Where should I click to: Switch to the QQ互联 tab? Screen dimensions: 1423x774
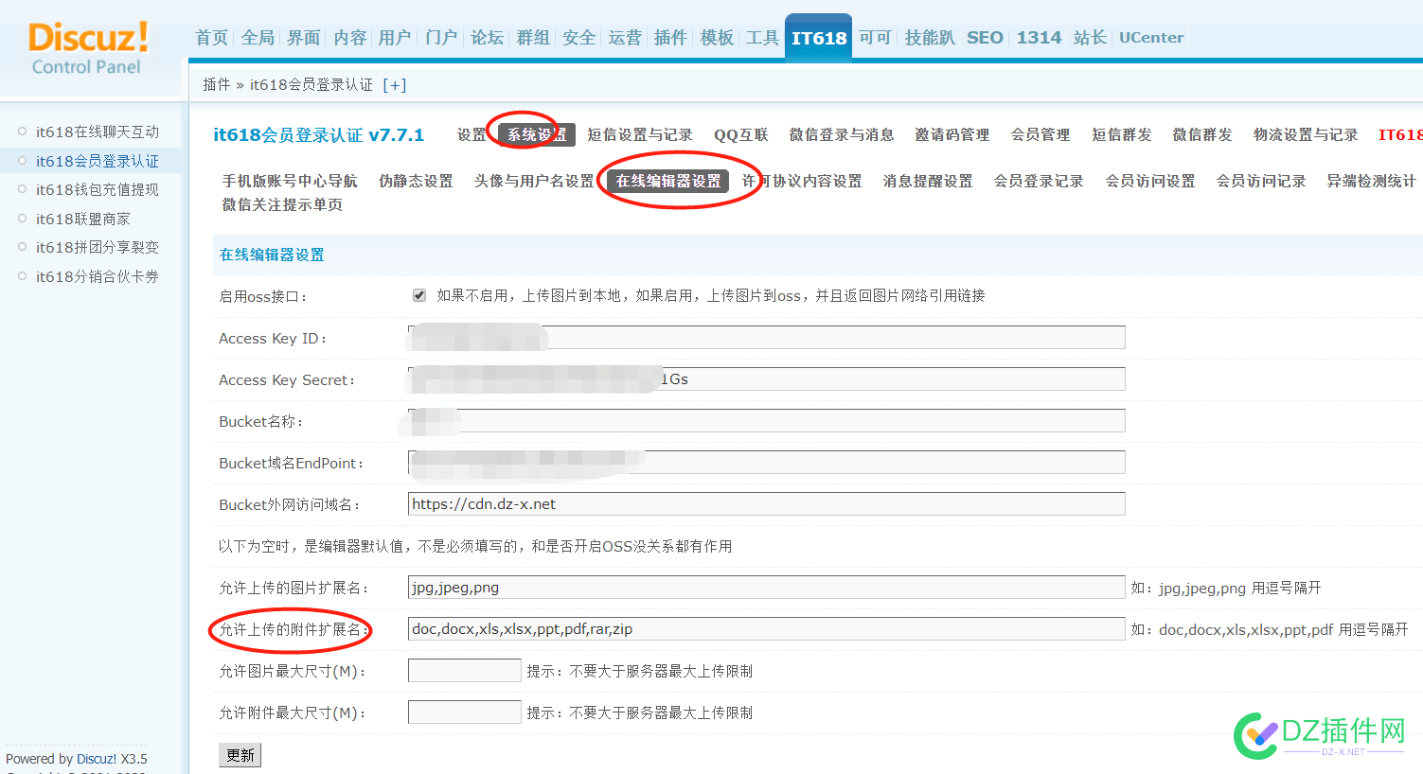pyautogui.click(x=741, y=135)
